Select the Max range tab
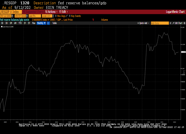The width and height of the screenshot is (186, 134). coord(34,23)
